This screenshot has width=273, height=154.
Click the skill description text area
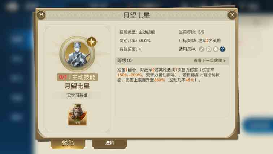[x=168, y=75]
